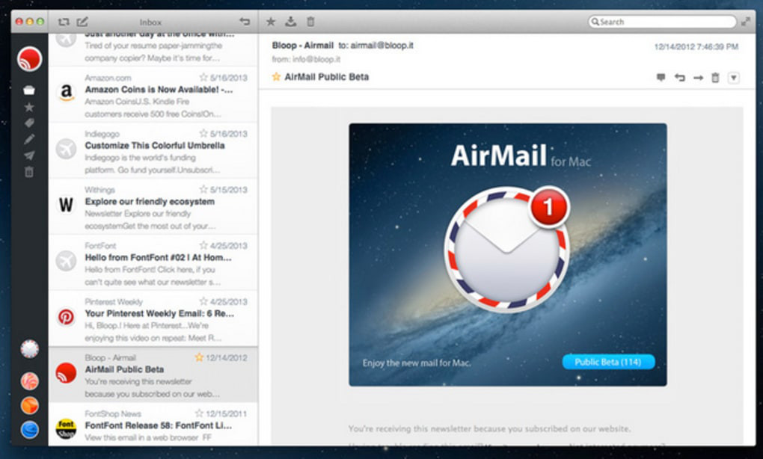The width and height of the screenshot is (763, 459).
Task: Open the Explore our friendly ecosystem email
Action: [153, 206]
